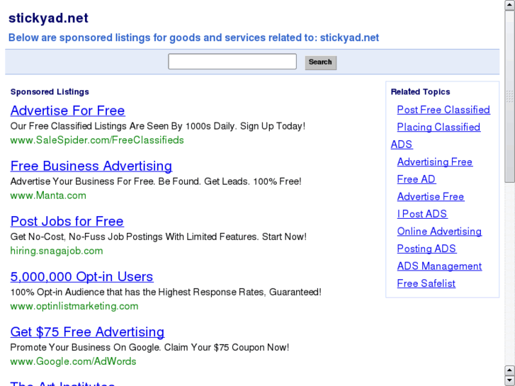Viewport: 515px width, 386px height.
Task: Click the search text input field
Action: pyautogui.click(x=232, y=62)
